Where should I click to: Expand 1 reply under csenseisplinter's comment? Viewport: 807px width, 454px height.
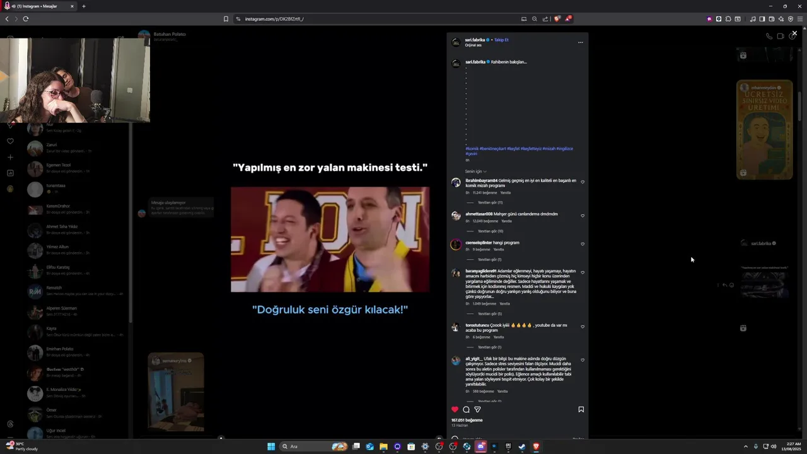point(489,259)
